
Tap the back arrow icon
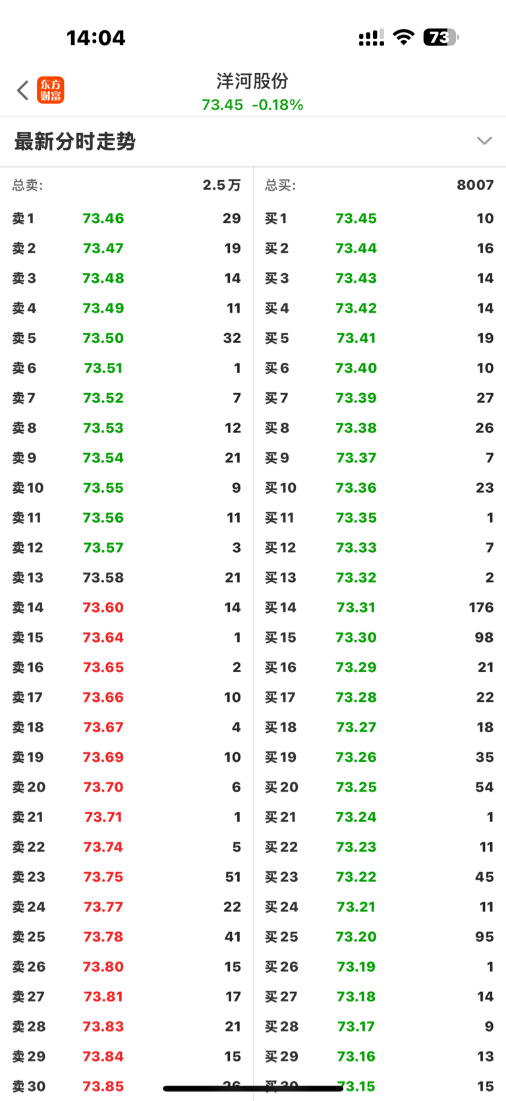coord(23,90)
